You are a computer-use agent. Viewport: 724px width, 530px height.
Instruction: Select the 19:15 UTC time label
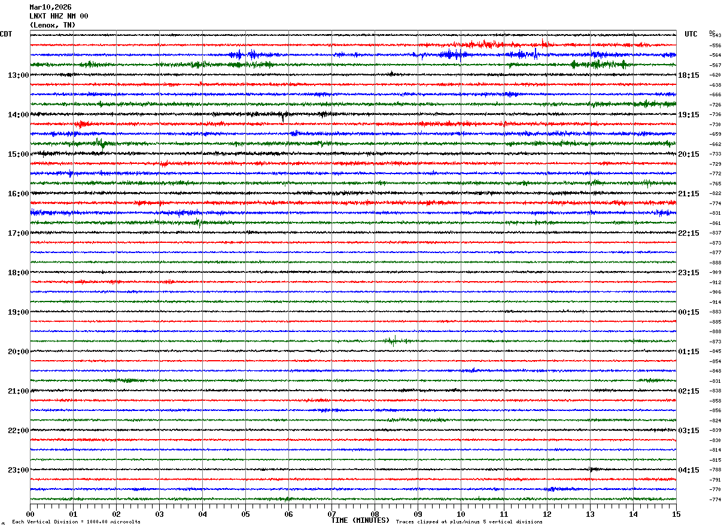click(689, 115)
